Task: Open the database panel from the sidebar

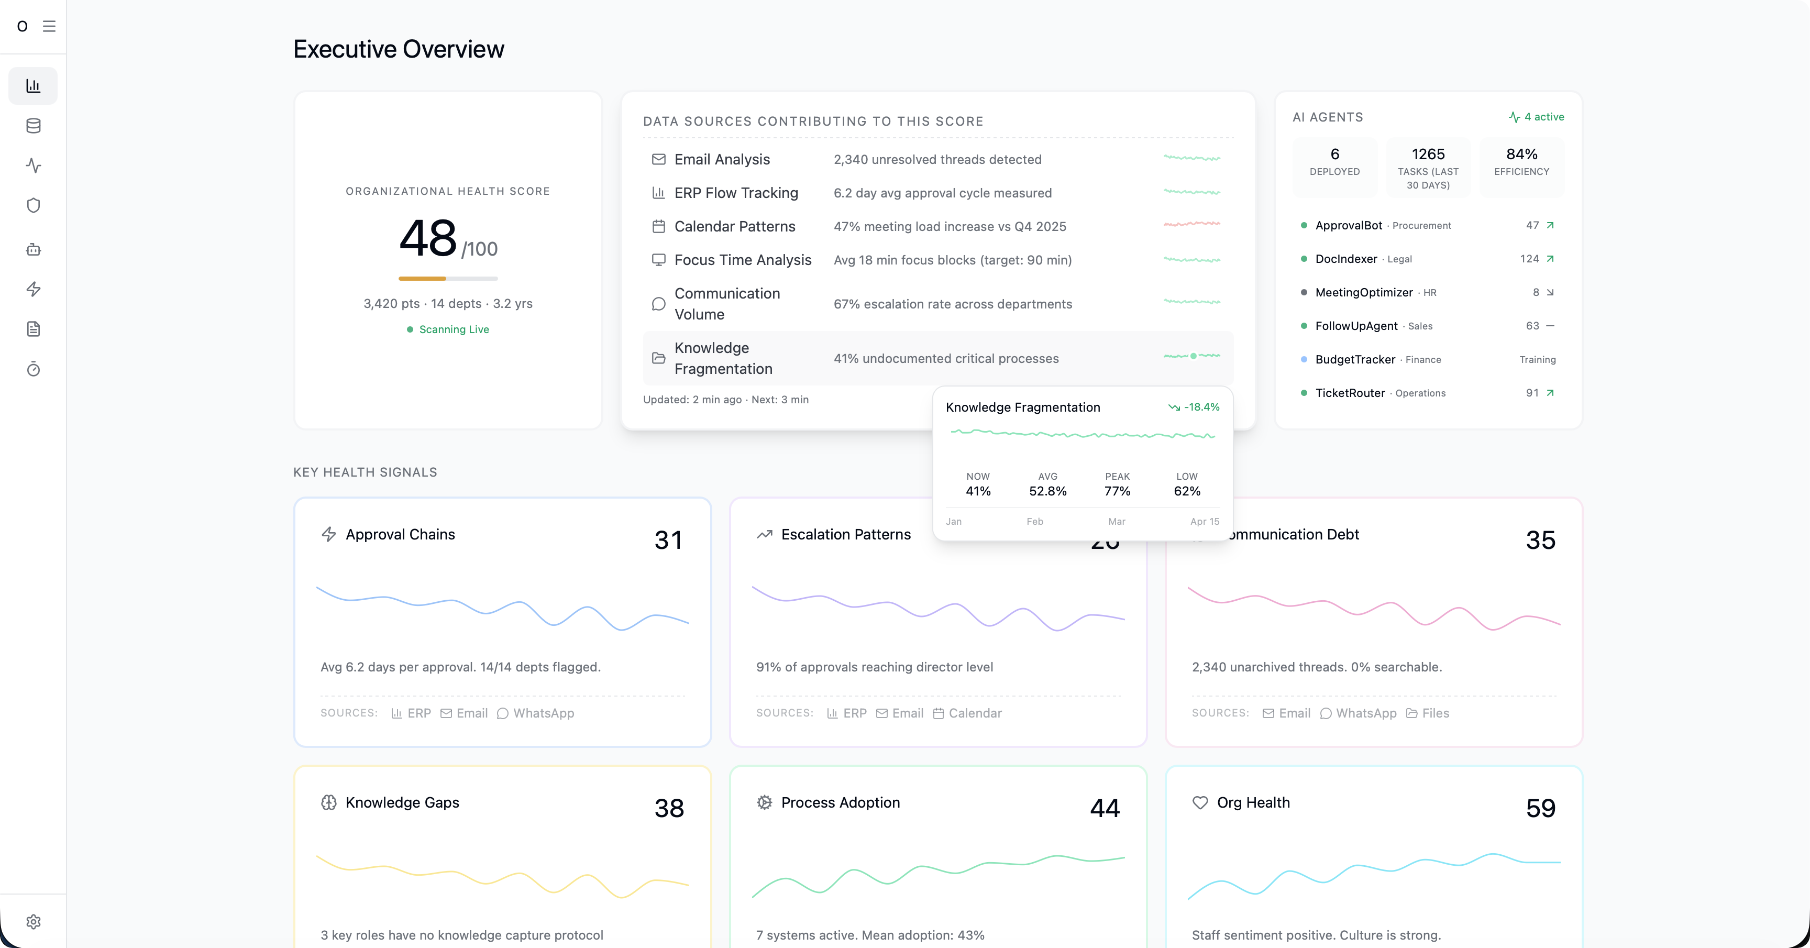Action: (33, 126)
